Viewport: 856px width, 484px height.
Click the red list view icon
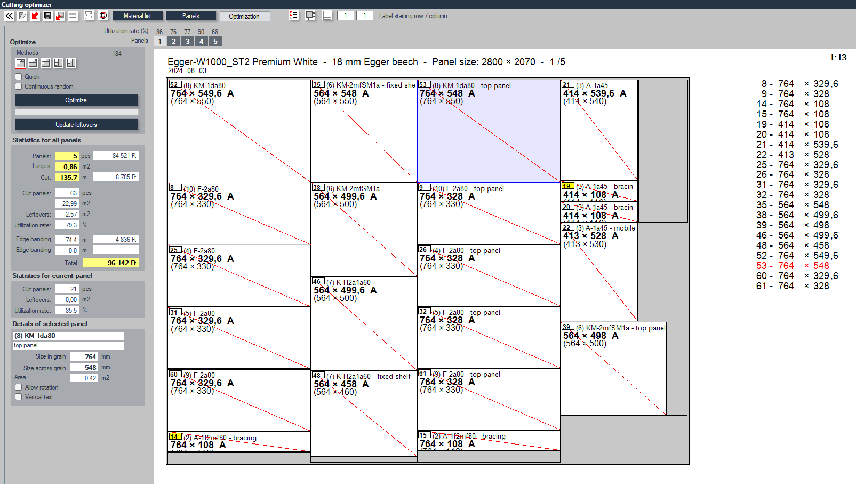coord(294,15)
